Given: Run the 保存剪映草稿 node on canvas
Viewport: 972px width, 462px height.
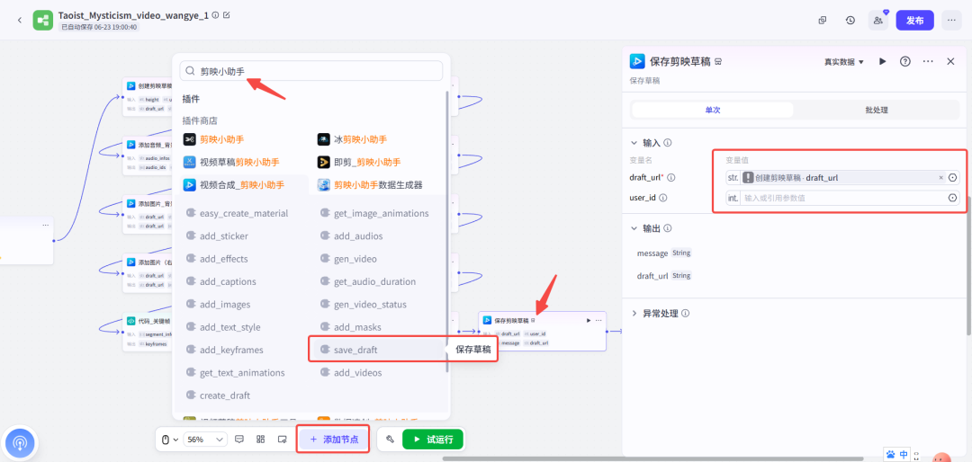Looking at the screenshot, I should pos(588,320).
